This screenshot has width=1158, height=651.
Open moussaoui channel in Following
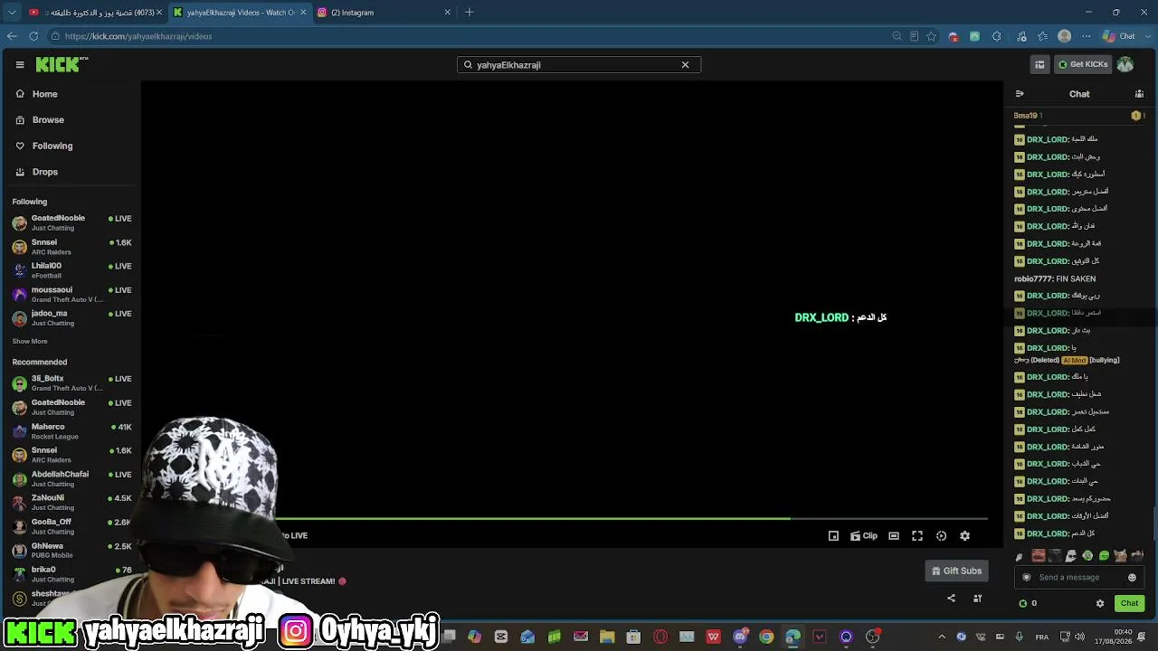coord(71,294)
